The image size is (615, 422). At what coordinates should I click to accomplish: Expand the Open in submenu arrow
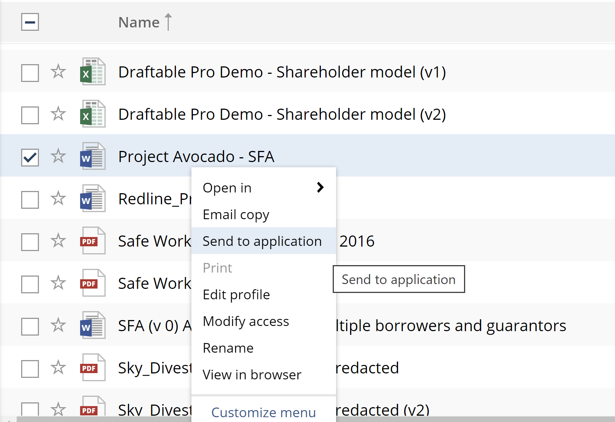tap(320, 187)
